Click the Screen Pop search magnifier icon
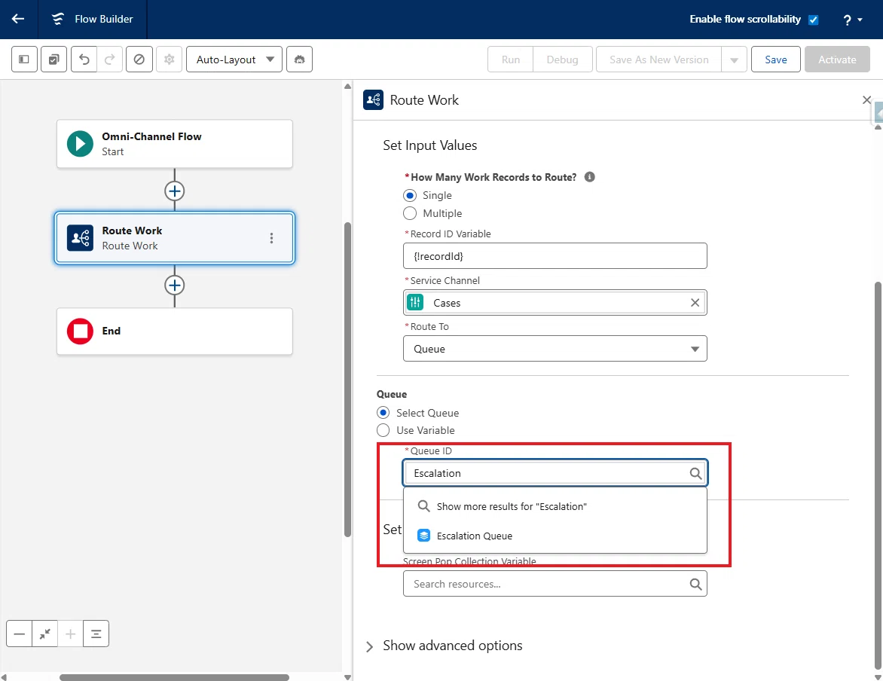This screenshot has width=883, height=681. pos(695,584)
